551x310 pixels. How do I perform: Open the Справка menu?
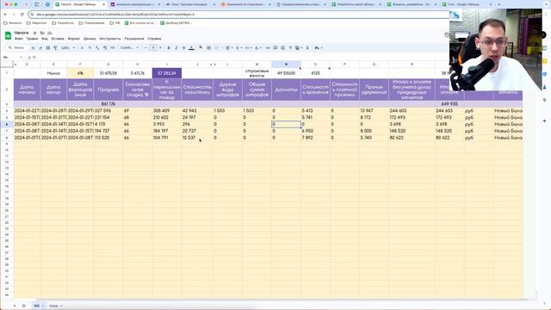tap(154, 39)
